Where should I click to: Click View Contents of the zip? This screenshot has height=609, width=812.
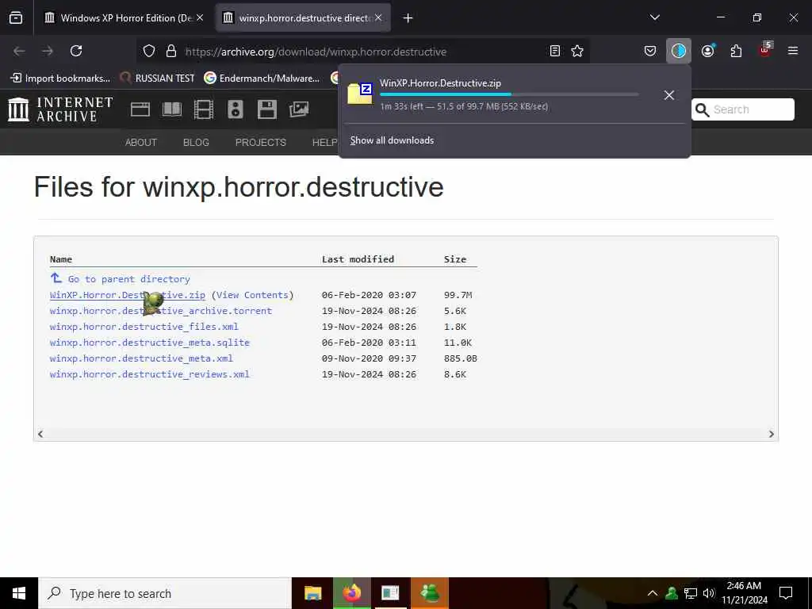coord(252,295)
